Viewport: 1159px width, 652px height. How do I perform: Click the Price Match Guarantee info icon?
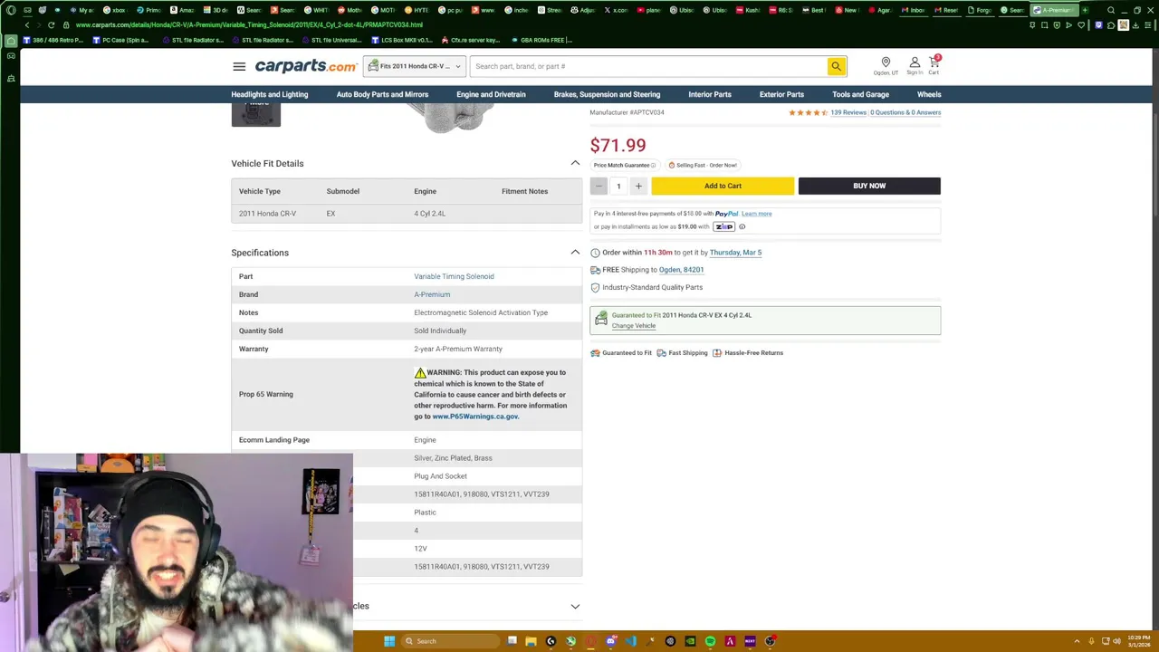653,165
